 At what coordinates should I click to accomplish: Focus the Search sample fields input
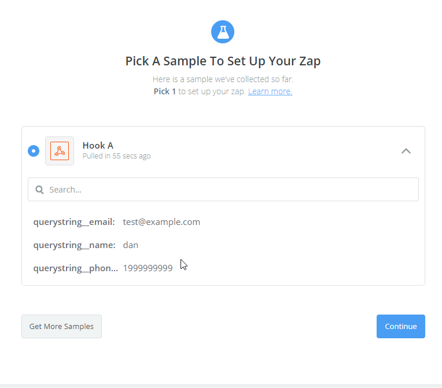click(231, 190)
